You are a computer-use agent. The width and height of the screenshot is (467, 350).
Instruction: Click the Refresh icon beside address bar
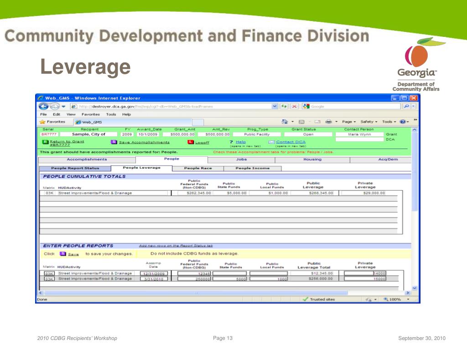tap(284, 106)
